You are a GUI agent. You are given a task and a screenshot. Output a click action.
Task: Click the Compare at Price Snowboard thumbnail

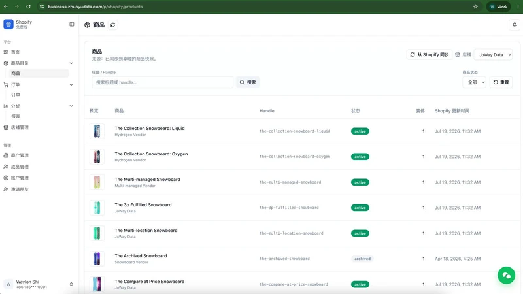coord(97,284)
